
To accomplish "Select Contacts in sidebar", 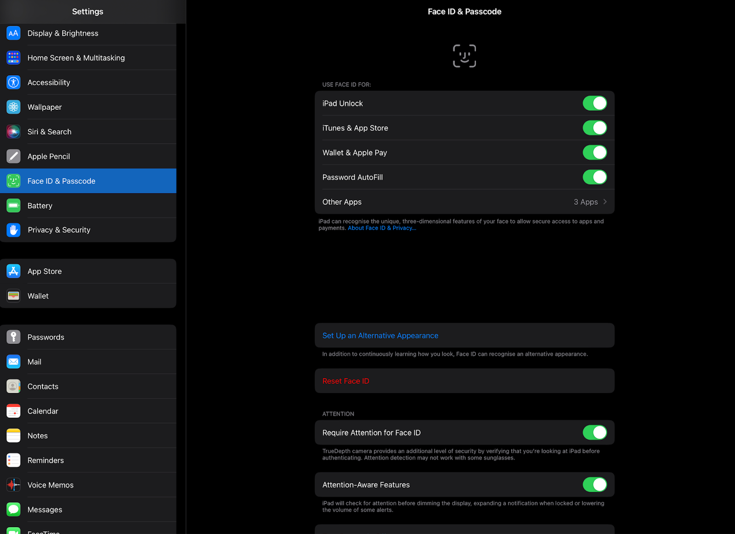I will pyautogui.click(x=88, y=387).
